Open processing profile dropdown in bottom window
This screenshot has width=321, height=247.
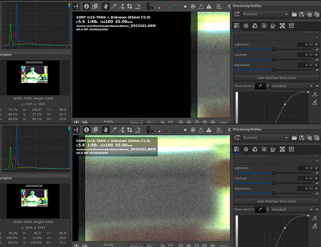tap(265, 137)
